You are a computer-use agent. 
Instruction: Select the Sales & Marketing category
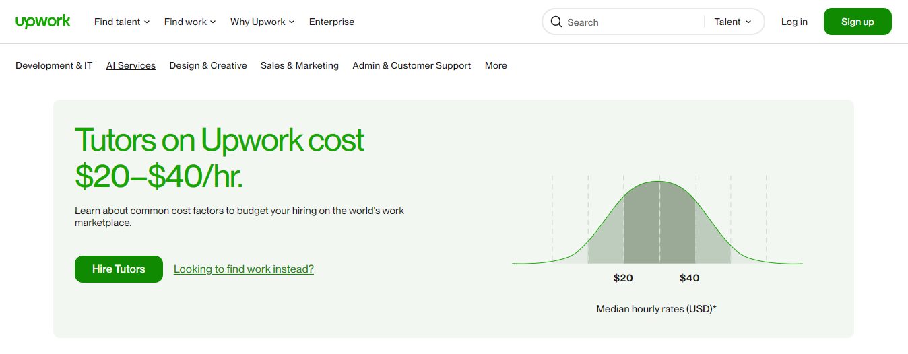tap(300, 65)
